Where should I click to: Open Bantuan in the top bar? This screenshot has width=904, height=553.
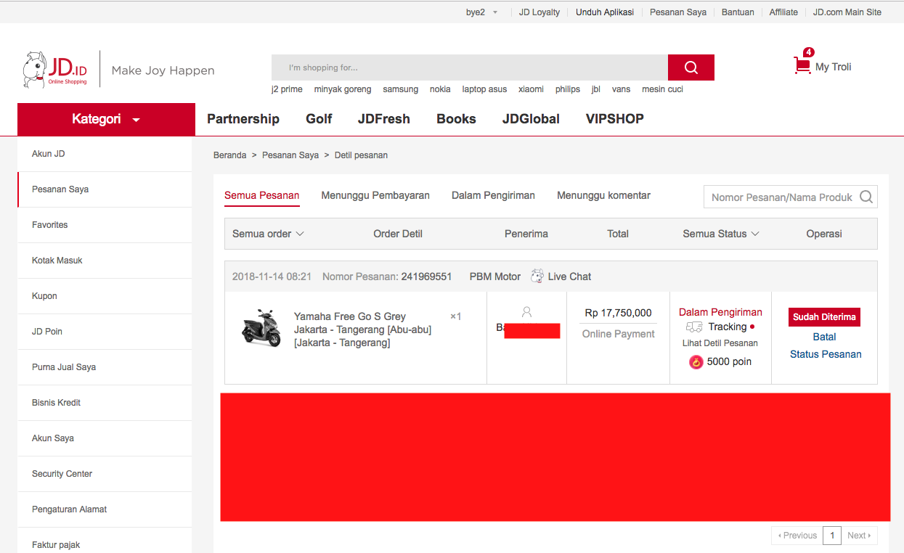[x=738, y=12]
